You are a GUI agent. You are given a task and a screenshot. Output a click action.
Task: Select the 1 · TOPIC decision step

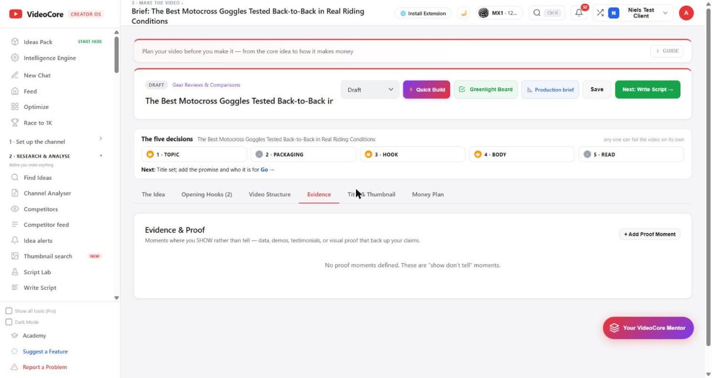pyautogui.click(x=194, y=155)
